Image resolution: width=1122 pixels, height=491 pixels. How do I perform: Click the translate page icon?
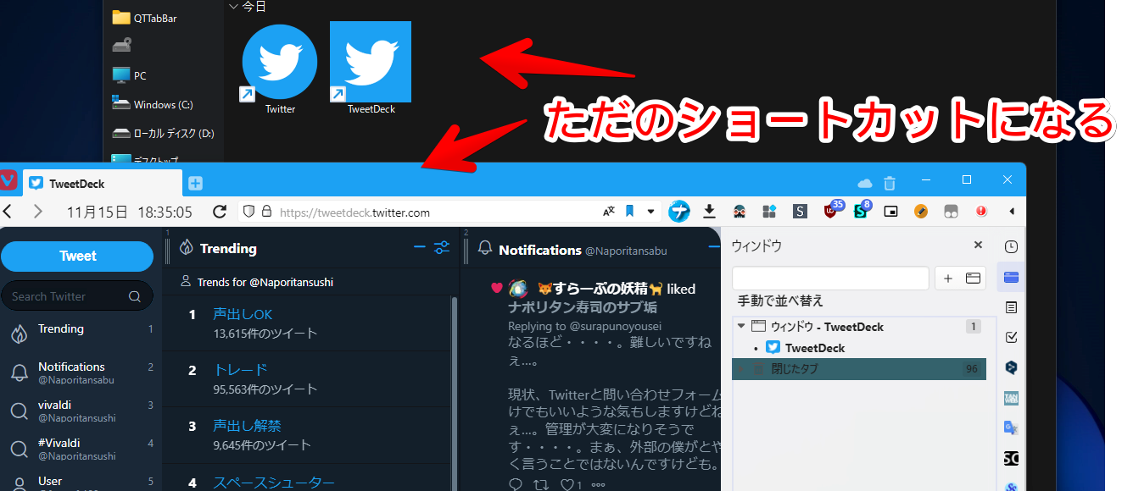pos(609,212)
